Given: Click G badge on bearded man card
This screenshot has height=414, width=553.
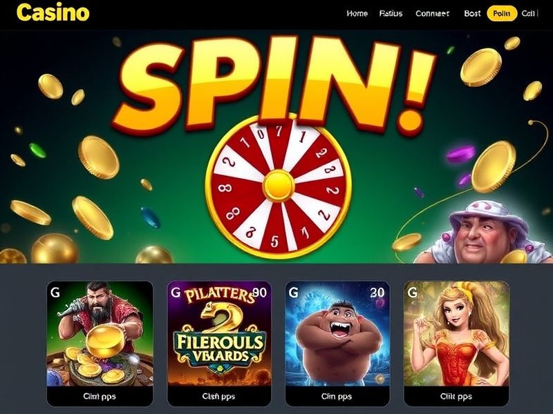Looking at the screenshot, I should click(x=55, y=292).
